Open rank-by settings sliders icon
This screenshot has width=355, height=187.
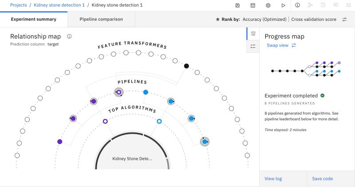click(345, 19)
